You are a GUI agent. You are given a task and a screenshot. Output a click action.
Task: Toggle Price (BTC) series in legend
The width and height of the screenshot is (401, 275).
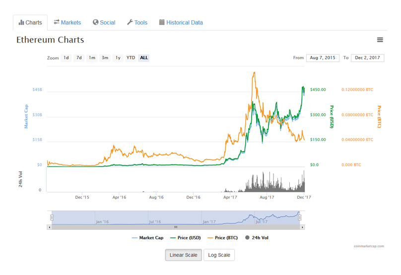coord(223,238)
